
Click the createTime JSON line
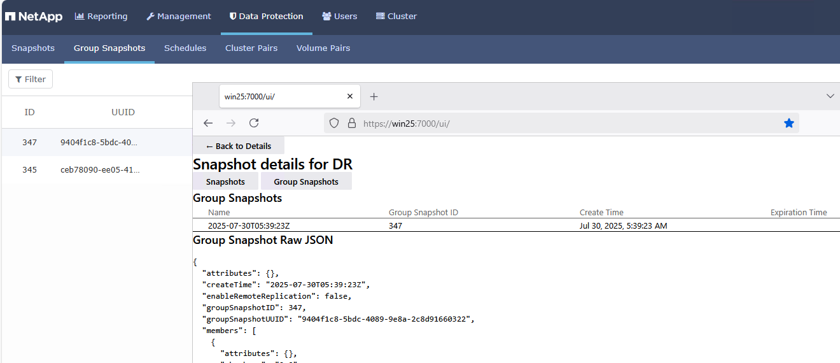(286, 284)
